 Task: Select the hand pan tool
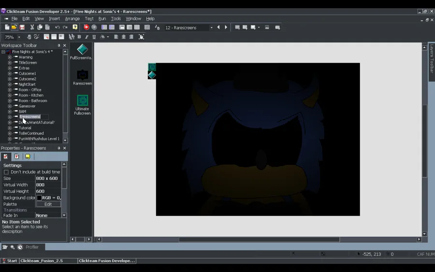click(29, 37)
